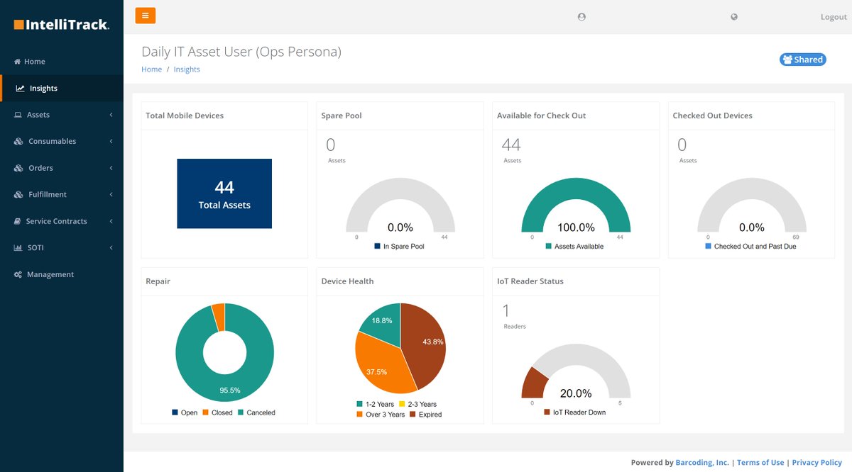Click the Service Contracts book icon
The height and width of the screenshot is (472, 852).
[x=18, y=221]
